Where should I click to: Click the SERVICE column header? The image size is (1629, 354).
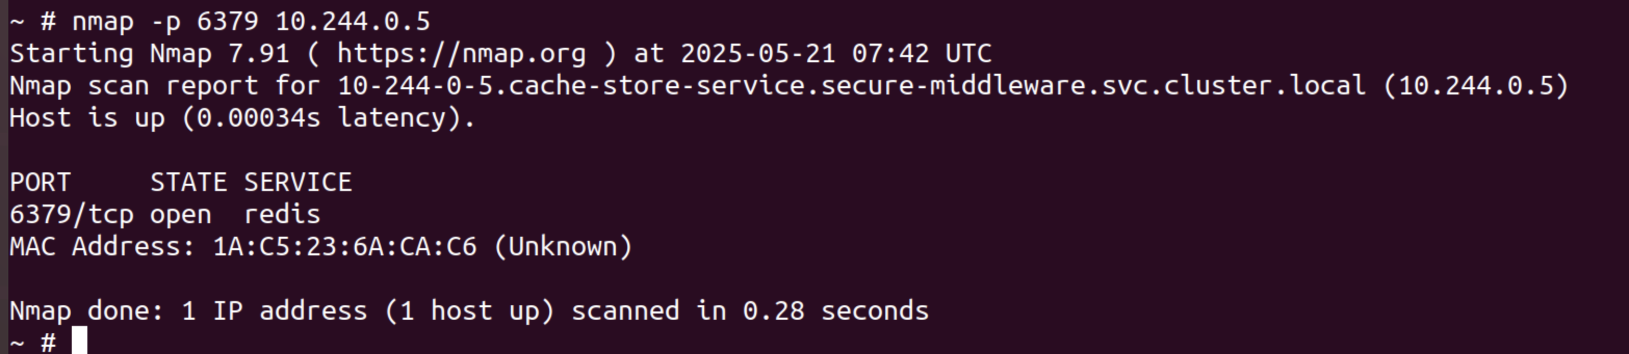tap(297, 182)
